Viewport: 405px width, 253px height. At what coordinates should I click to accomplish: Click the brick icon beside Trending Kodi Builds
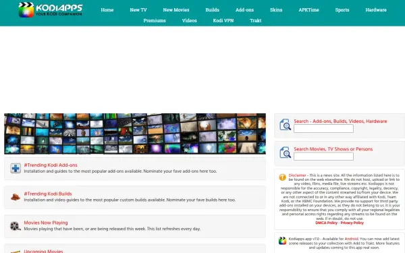pyautogui.click(x=16, y=197)
